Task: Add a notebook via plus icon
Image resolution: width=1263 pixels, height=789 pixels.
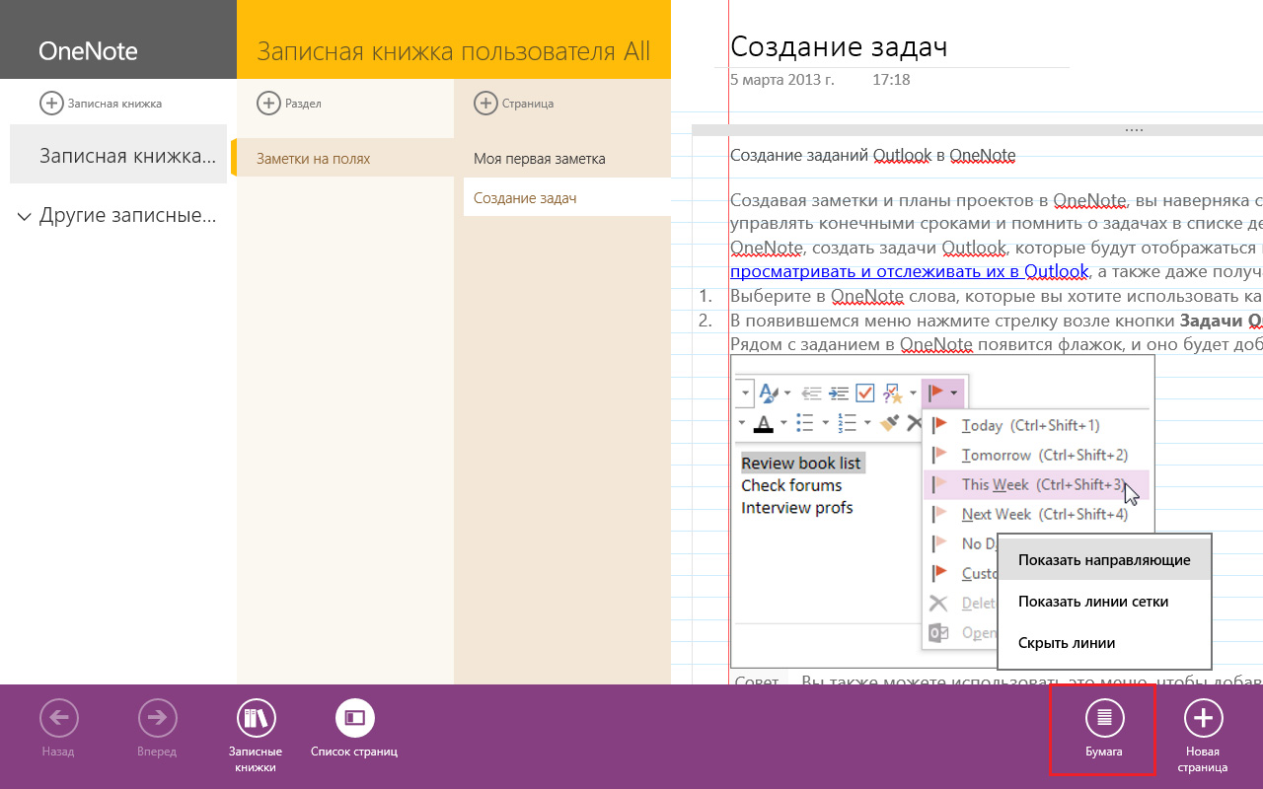Action: (x=50, y=103)
